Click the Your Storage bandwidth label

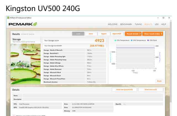(53, 46)
